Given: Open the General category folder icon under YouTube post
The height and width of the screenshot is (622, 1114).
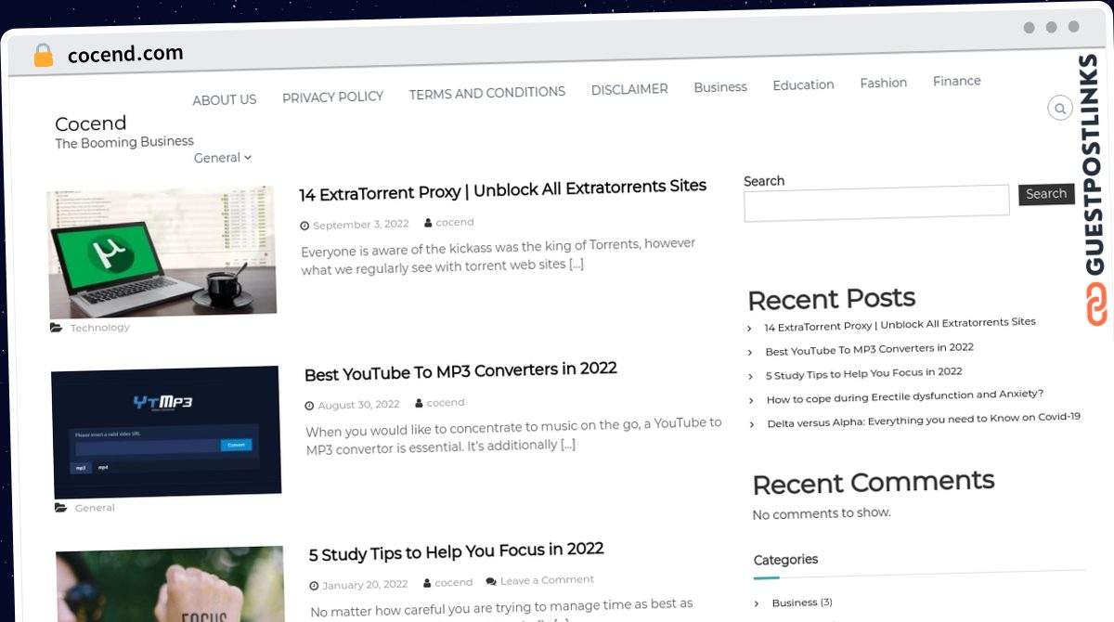Looking at the screenshot, I should pyautogui.click(x=61, y=508).
